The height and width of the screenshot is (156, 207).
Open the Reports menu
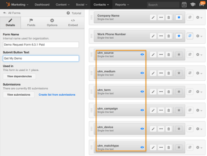(122, 5)
